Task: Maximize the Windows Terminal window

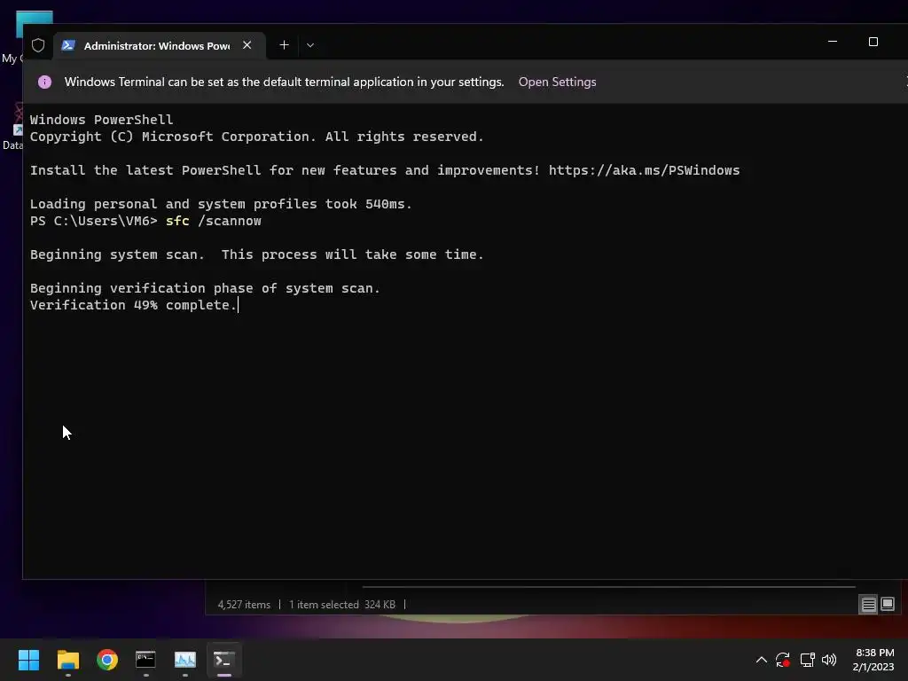Action: pyautogui.click(x=873, y=42)
